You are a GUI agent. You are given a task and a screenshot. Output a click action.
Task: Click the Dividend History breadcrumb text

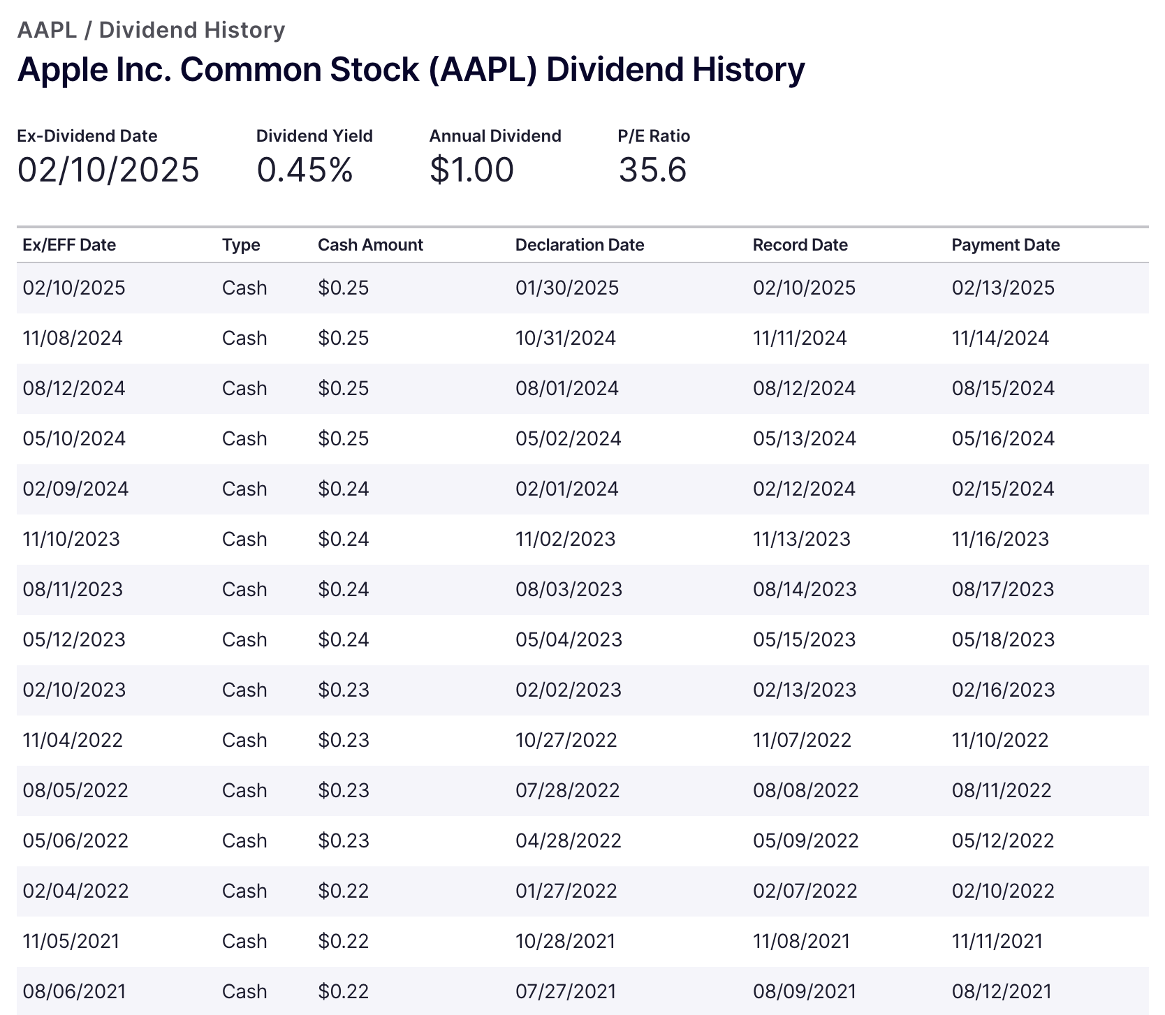click(x=192, y=30)
